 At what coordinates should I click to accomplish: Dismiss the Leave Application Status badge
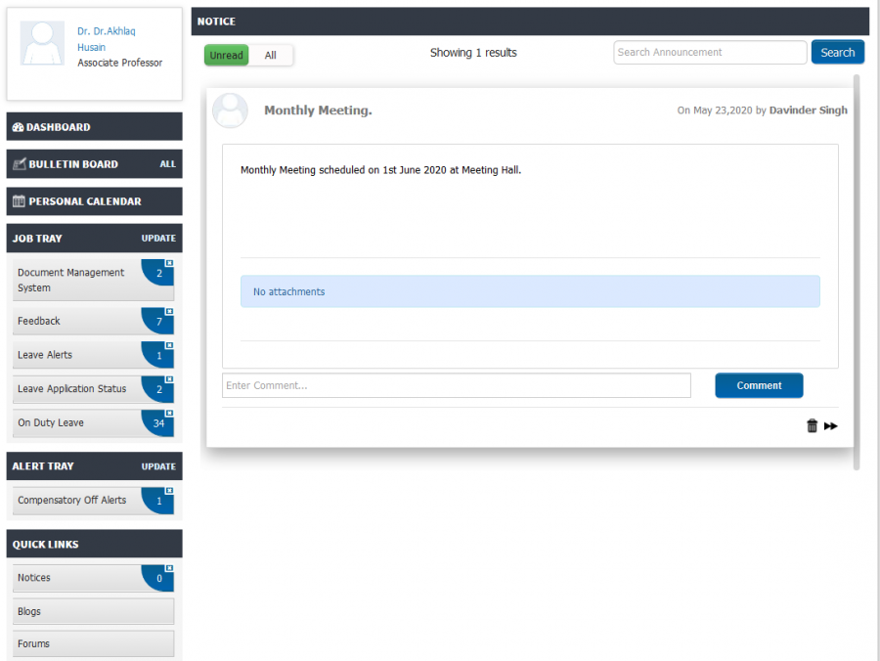tap(169, 378)
